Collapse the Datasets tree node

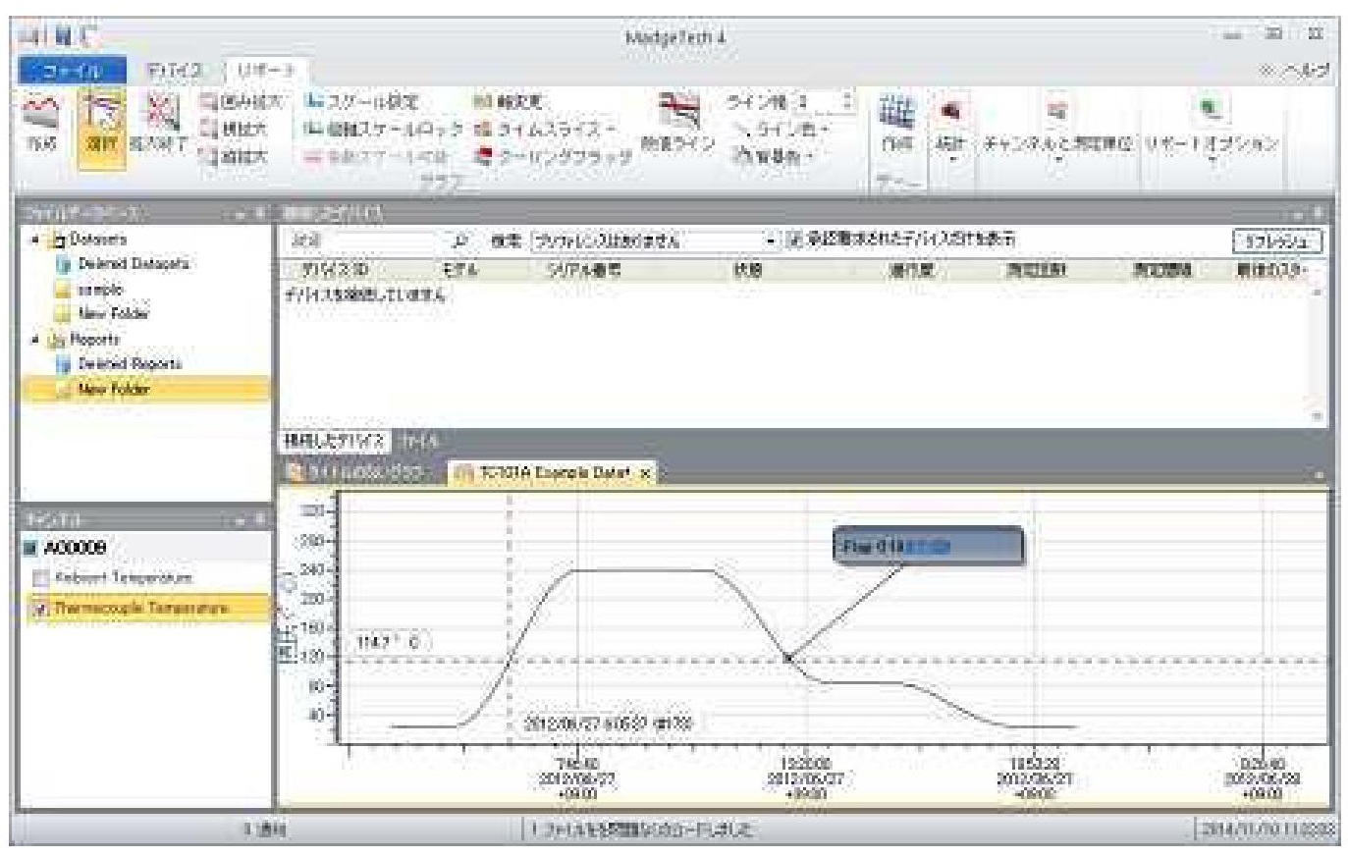point(36,240)
